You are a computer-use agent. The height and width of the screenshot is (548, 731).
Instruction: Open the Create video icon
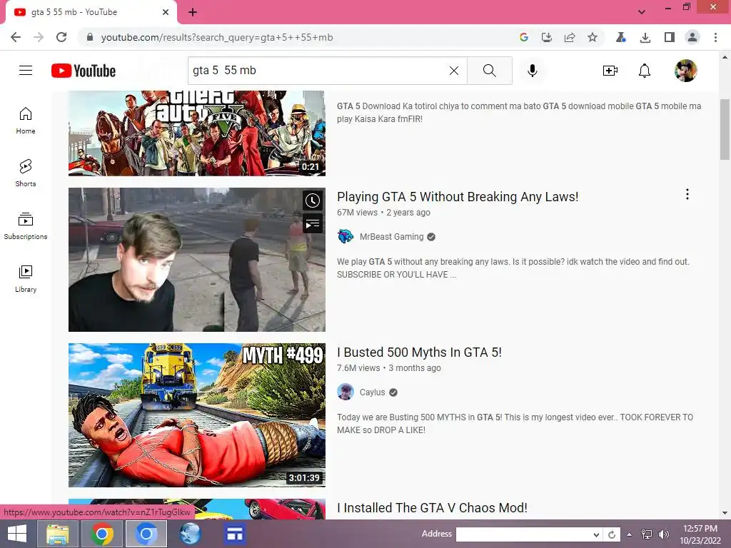coord(610,71)
